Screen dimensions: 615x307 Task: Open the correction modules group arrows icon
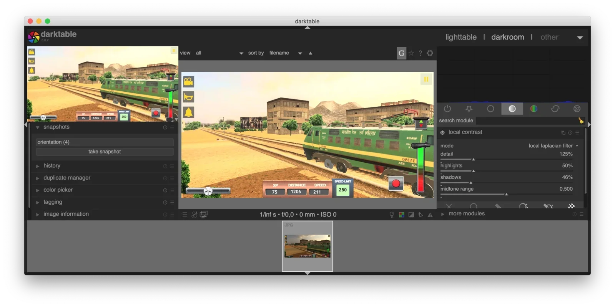coord(555,109)
